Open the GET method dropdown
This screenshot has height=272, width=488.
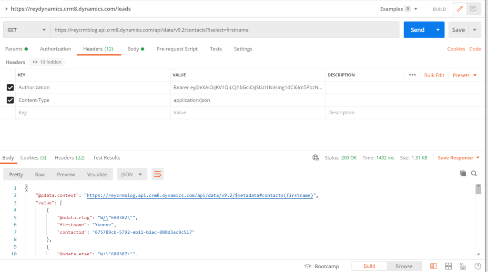pos(26,30)
